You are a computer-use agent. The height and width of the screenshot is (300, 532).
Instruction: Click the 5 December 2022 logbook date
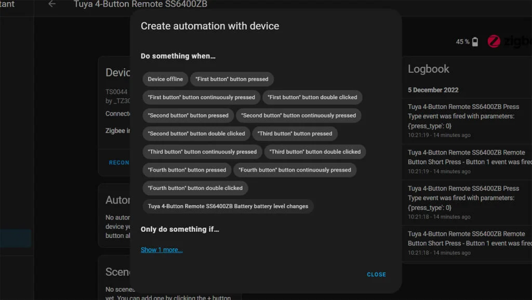pos(433,90)
